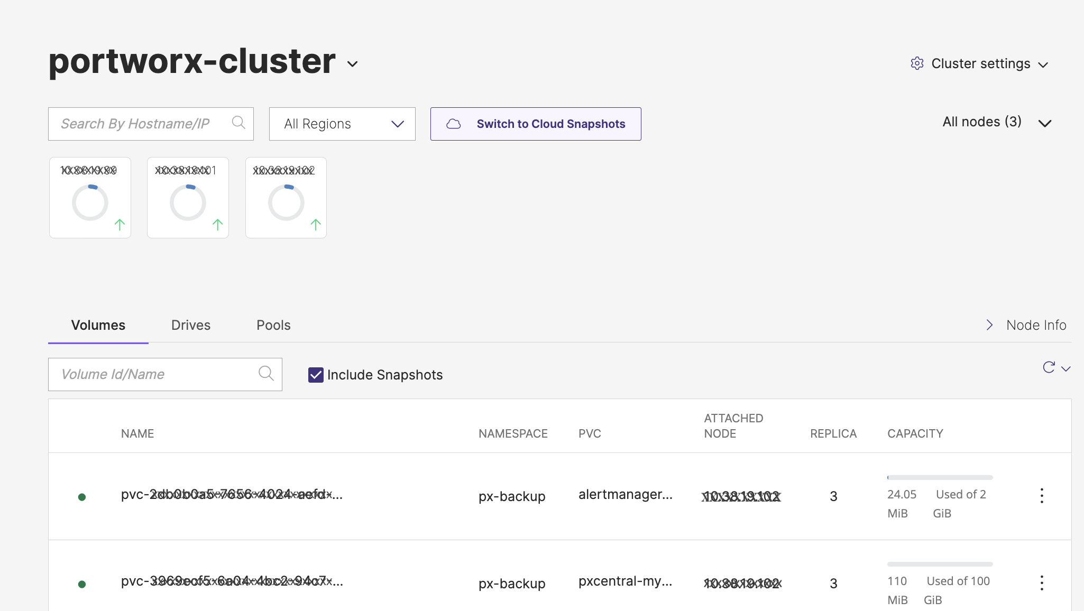
Task: Click the cloud icon in Switch to Cloud Snapshots
Action: 453,124
